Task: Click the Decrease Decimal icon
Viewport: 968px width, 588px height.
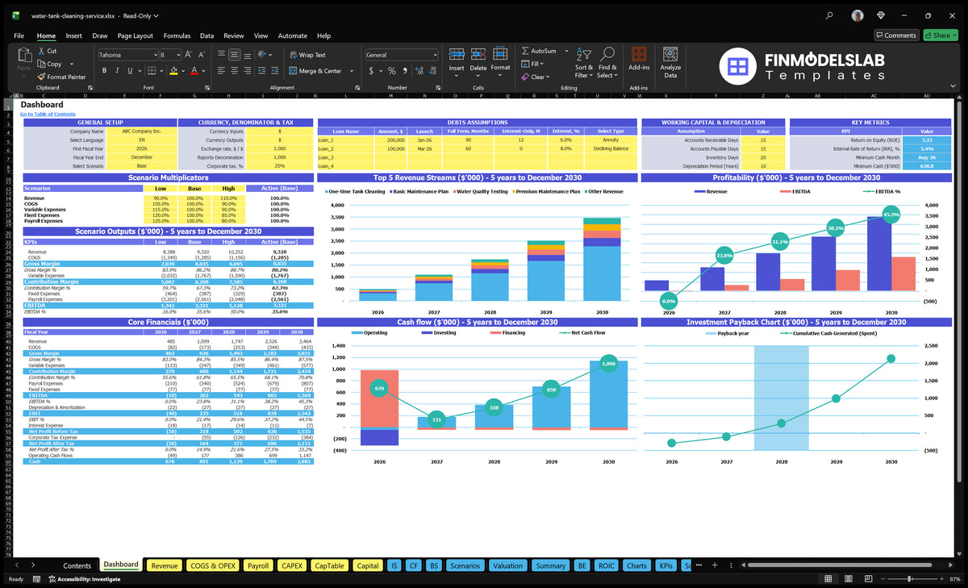Action: coord(433,71)
